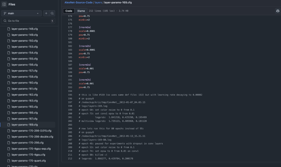Click magnifier icon inside Go to file

pyautogui.click(x=5, y=21)
